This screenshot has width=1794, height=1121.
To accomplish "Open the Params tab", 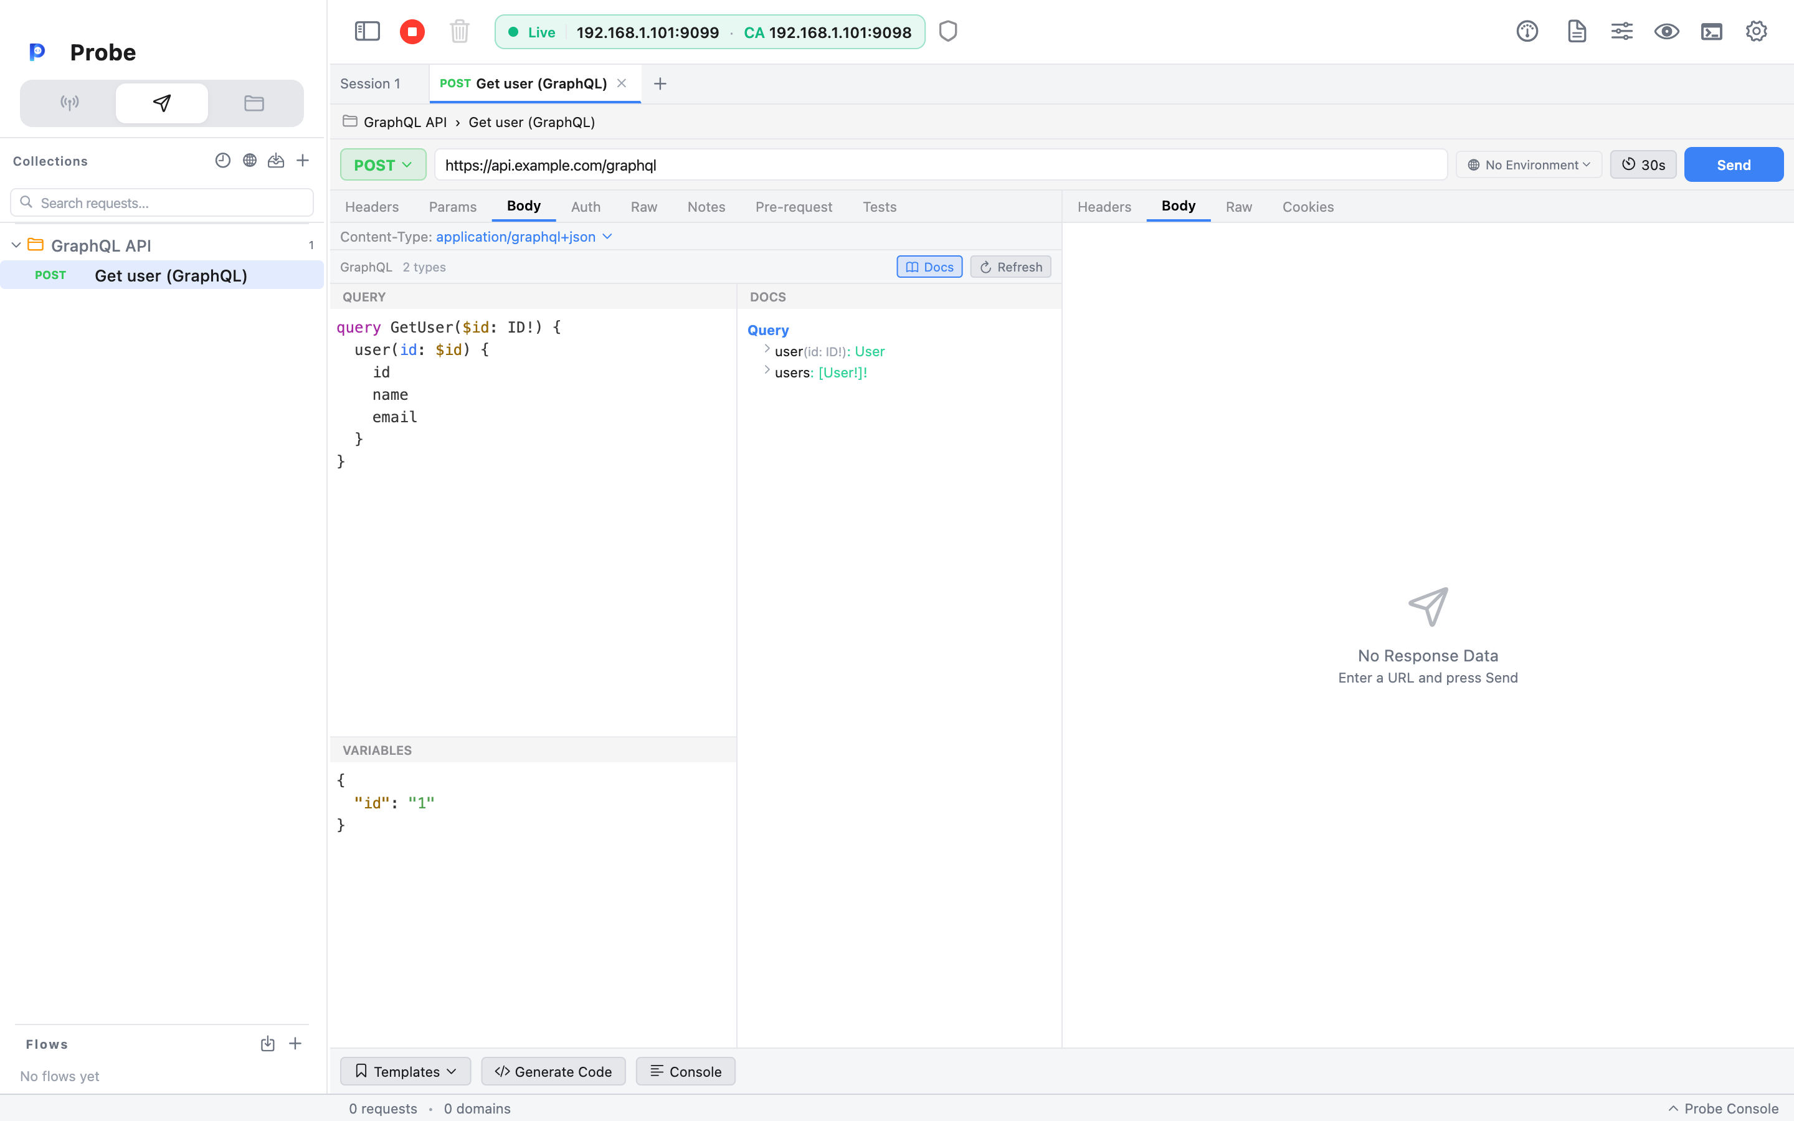I will click(x=452, y=207).
